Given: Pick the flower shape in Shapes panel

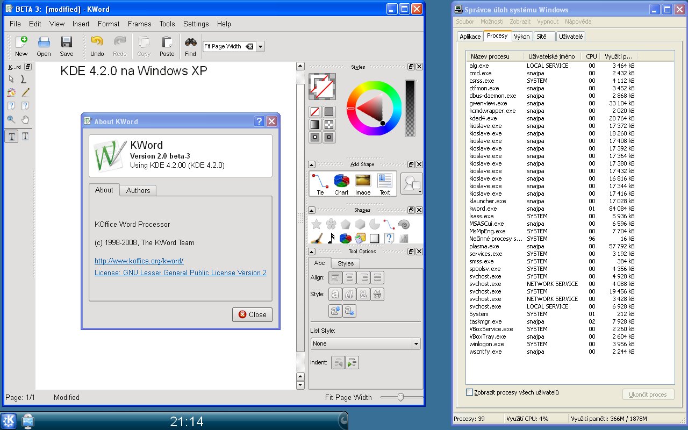Looking at the screenshot, I should 331,224.
